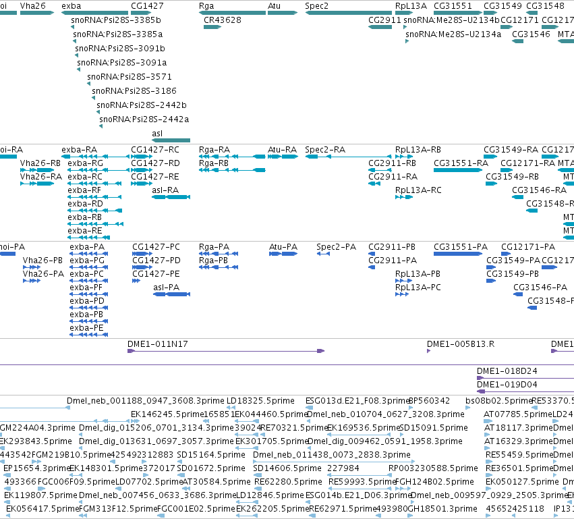Click the GH18501.3prime EST label
This screenshot has width=574, height=519.
click(442, 509)
